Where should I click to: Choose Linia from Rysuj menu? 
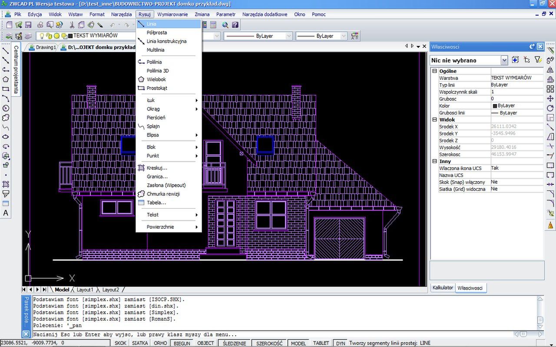pos(169,24)
